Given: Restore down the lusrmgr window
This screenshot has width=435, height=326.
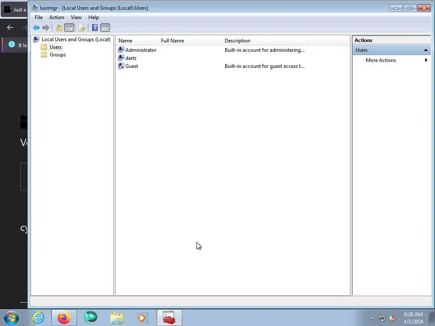Looking at the screenshot, I should pos(410,8).
